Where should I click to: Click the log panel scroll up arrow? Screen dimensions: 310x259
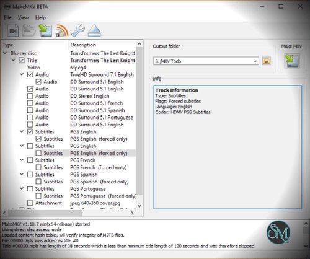click(x=306, y=224)
